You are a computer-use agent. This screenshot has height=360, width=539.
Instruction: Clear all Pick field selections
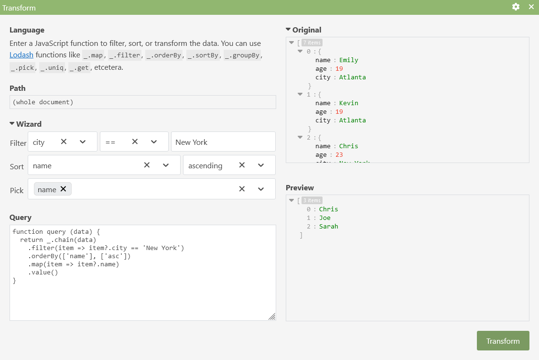click(x=242, y=189)
